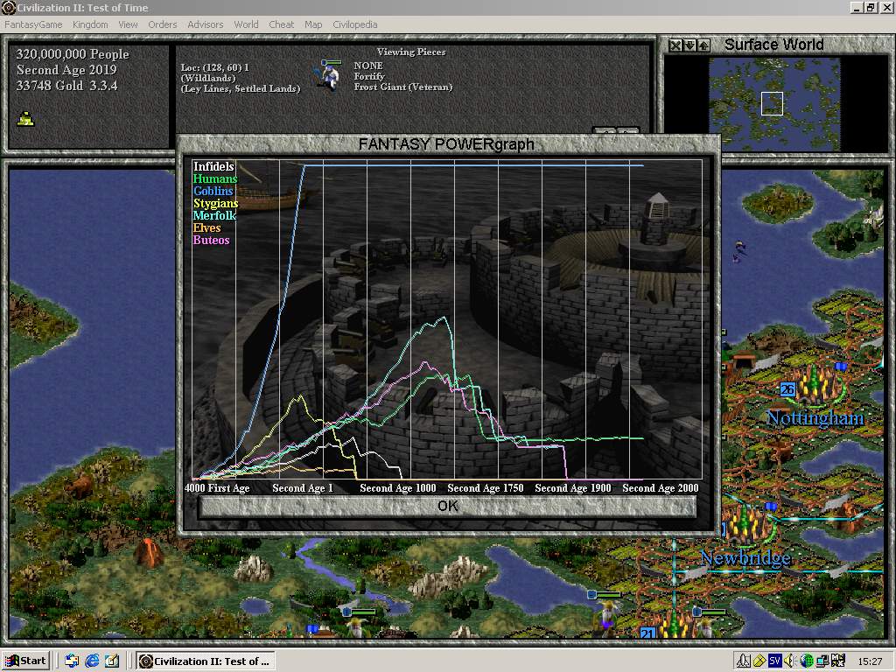Click the minimap down arrow icon

pyautogui.click(x=689, y=45)
